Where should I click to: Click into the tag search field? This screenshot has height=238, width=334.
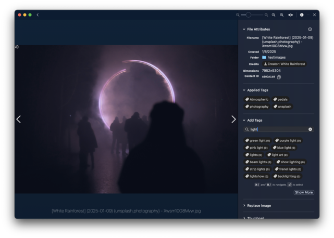(278, 129)
